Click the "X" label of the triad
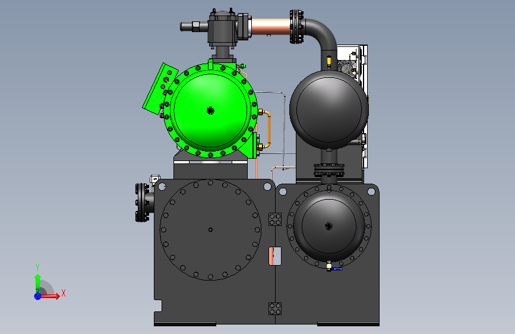 pyautogui.click(x=64, y=293)
